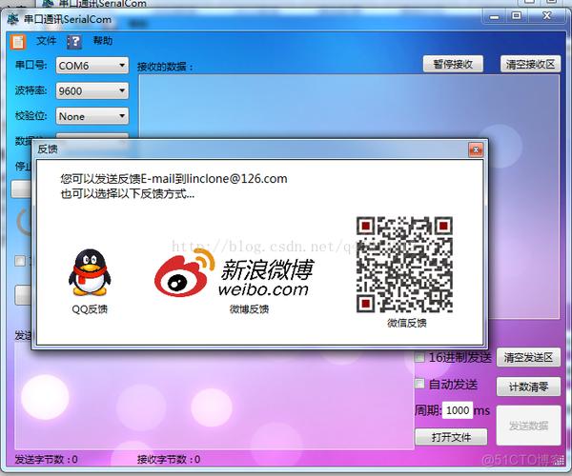Click the 计数清零 button
The height and width of the screenshot is (476, 572).
pos(528,387)
